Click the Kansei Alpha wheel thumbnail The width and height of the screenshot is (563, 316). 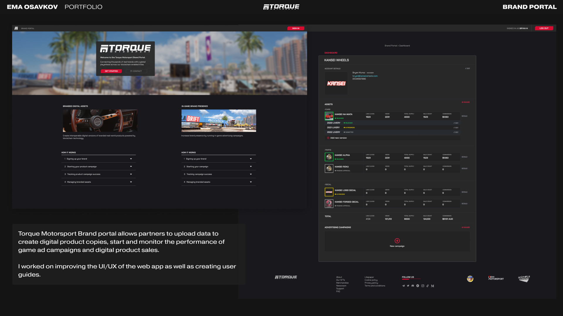coord(329,157)
